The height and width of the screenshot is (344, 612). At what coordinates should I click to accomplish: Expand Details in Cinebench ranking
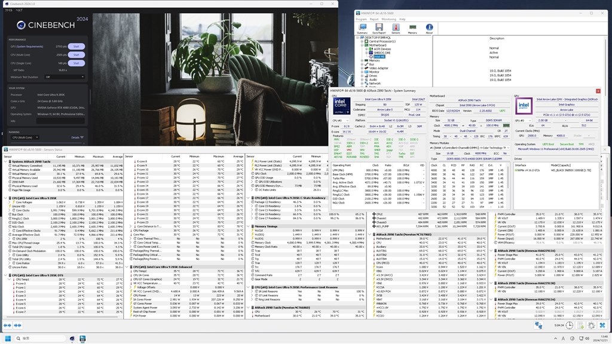[77, 137]
